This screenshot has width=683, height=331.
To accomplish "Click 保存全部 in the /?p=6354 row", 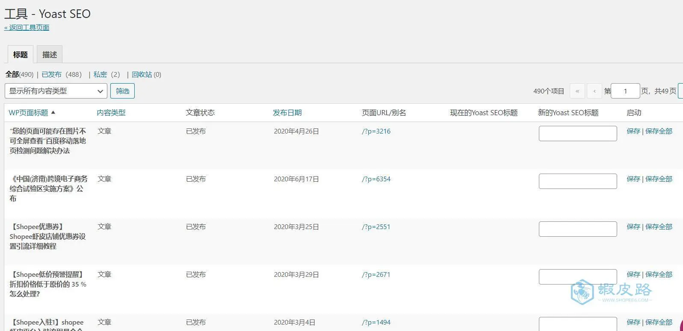I will click(659, 179).
